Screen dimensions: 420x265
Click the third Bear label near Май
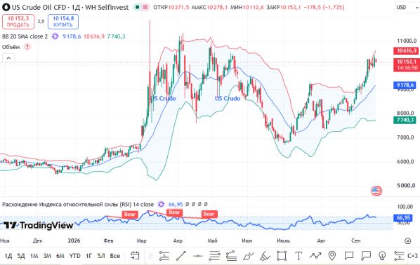point(209,214)
